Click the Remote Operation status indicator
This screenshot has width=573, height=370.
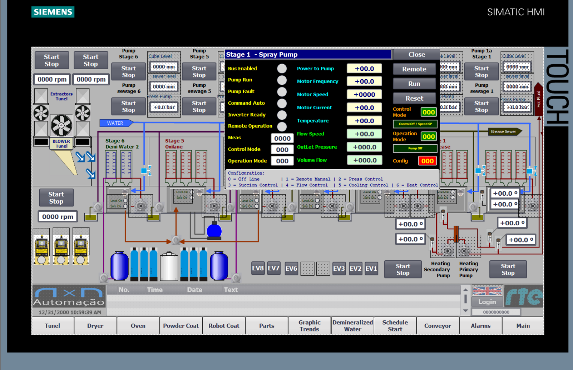(x=282, y=126)
